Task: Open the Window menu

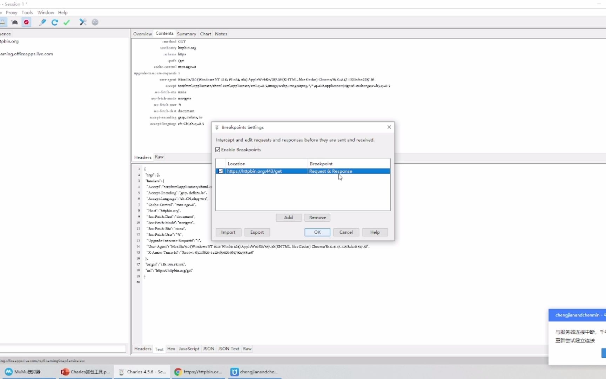Action: pyautogui.click(x=46, y=12)
